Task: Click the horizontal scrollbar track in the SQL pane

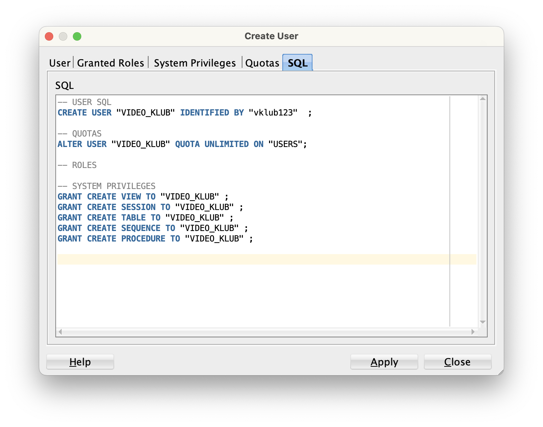Action: click(x=266, y=332)
